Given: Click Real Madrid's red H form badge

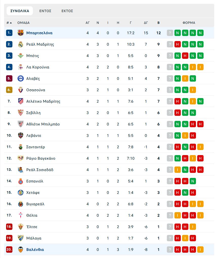Looking at the screenshot, I should pos(177,44).
